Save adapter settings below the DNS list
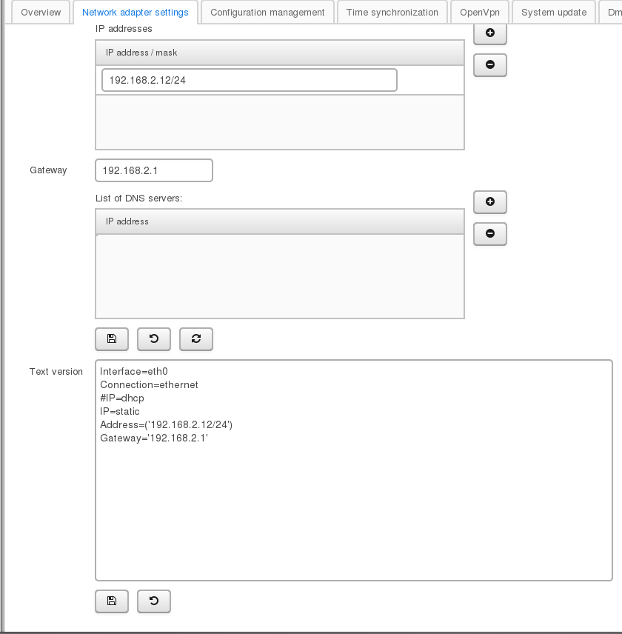 point(112,338)
